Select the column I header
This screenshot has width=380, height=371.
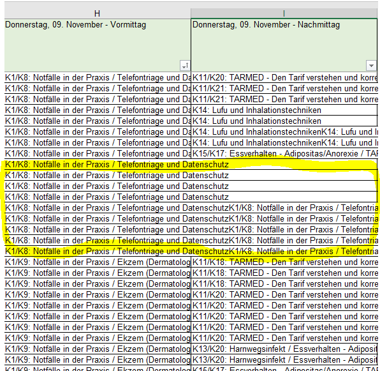(284, 13)
